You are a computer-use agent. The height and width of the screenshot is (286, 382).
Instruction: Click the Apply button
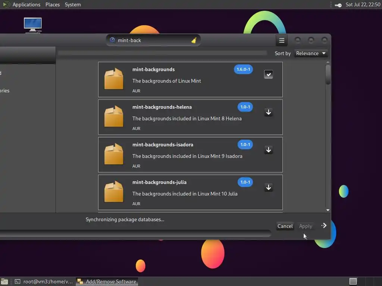point(305,226)
